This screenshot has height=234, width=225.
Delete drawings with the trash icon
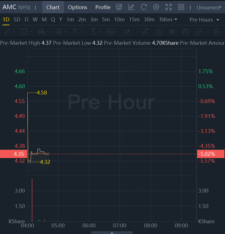tap(216, 31)
